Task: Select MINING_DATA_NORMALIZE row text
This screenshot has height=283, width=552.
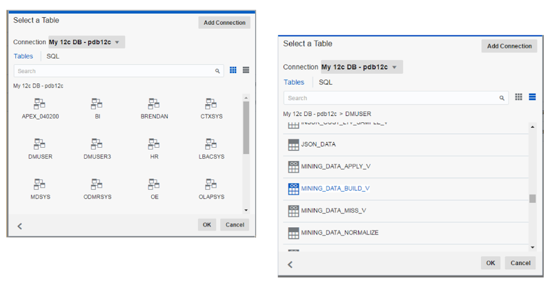Action: (339, 233)
